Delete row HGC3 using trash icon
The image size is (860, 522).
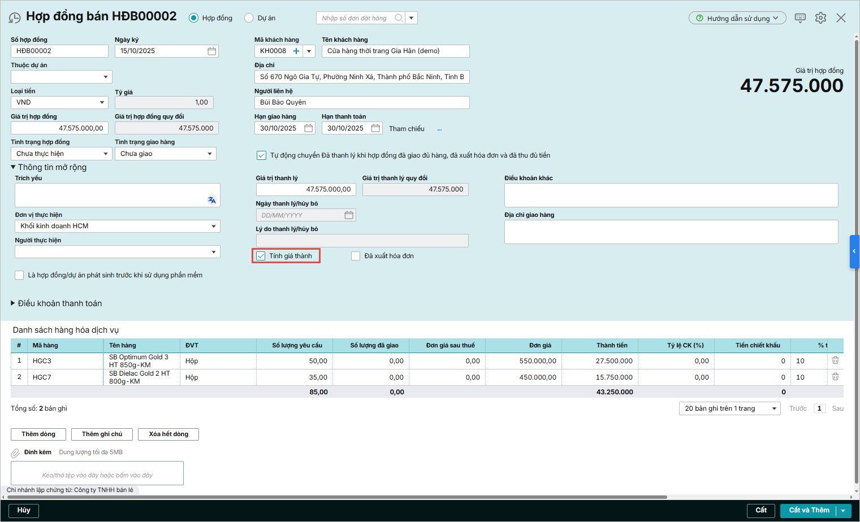(x=835, y=360)
